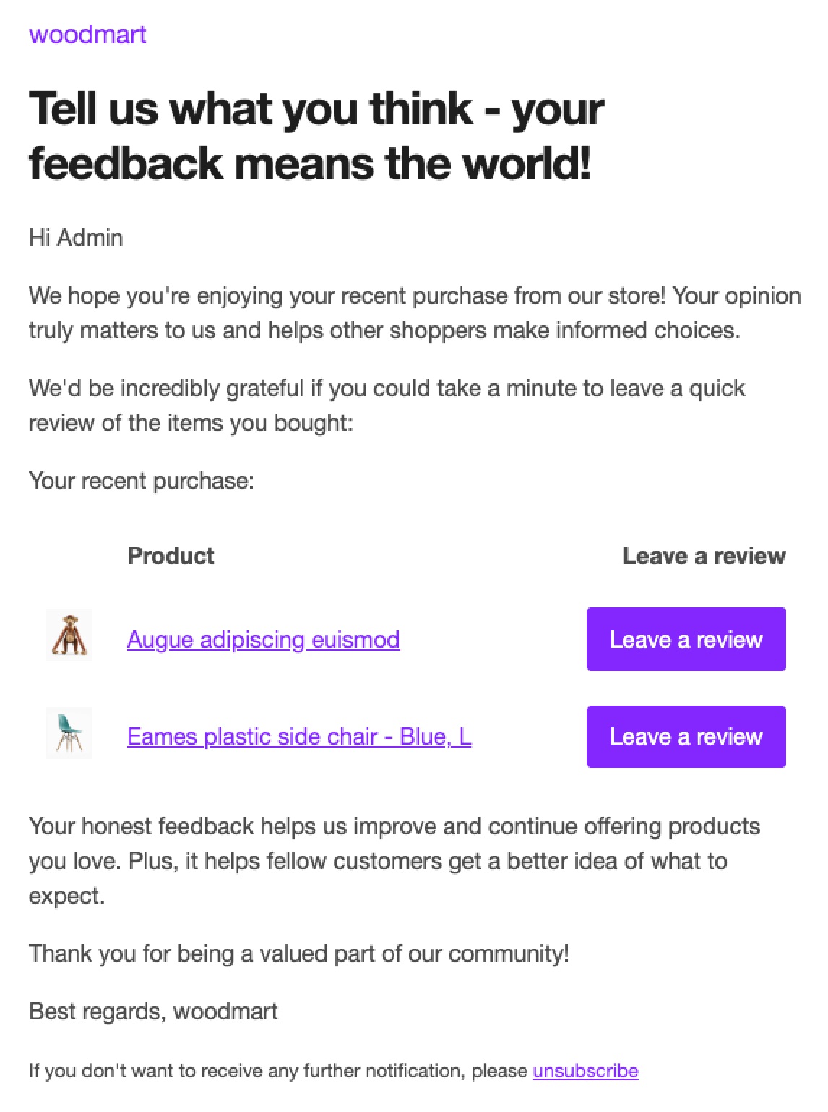Open the wooden monkey product thumbnail
Image resolution: width=828 pixels, height=1112 pixels.
coord(69,635)
